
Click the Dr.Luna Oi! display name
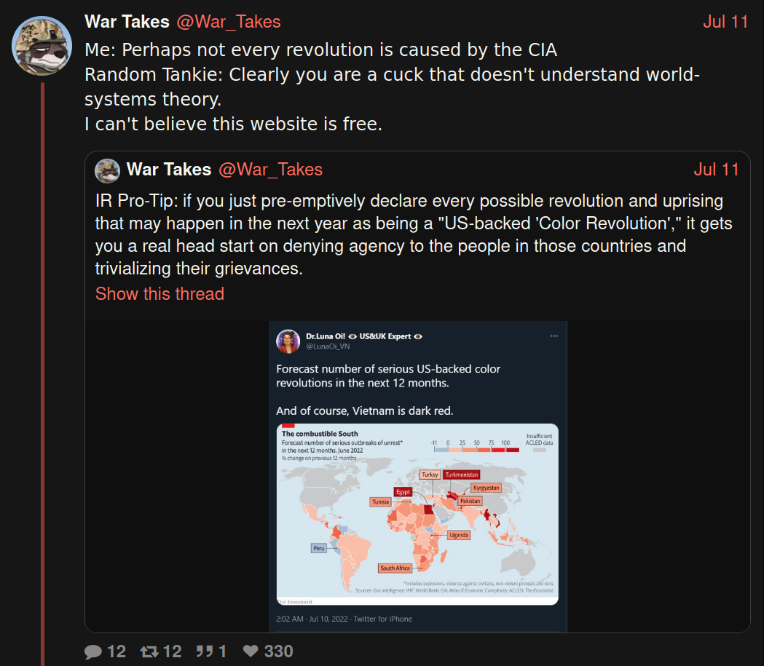(x=326, y=336)
